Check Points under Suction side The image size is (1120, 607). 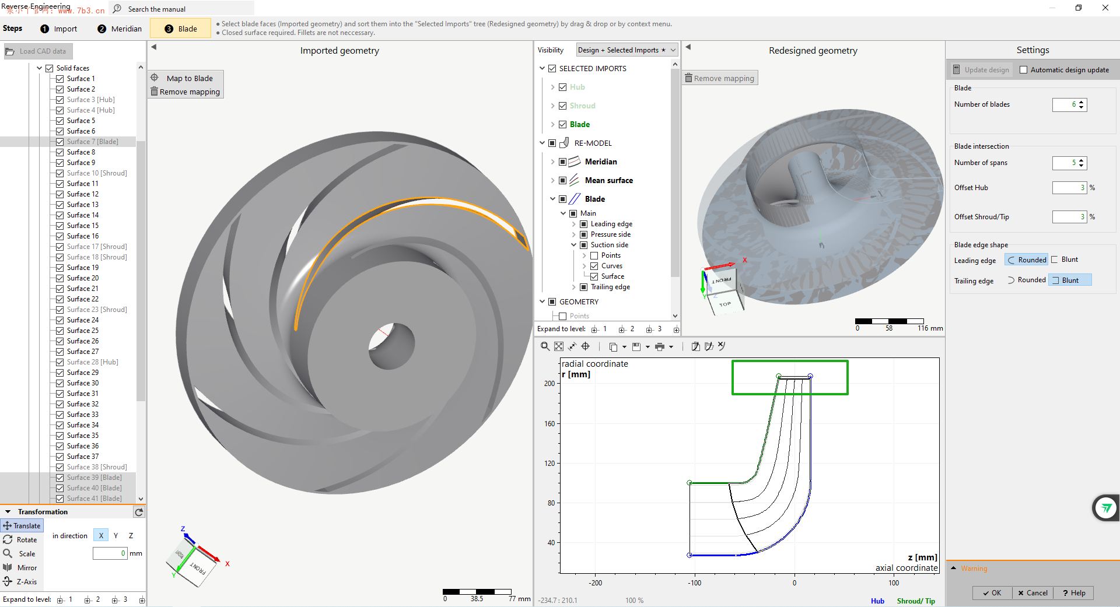(594, 256)
